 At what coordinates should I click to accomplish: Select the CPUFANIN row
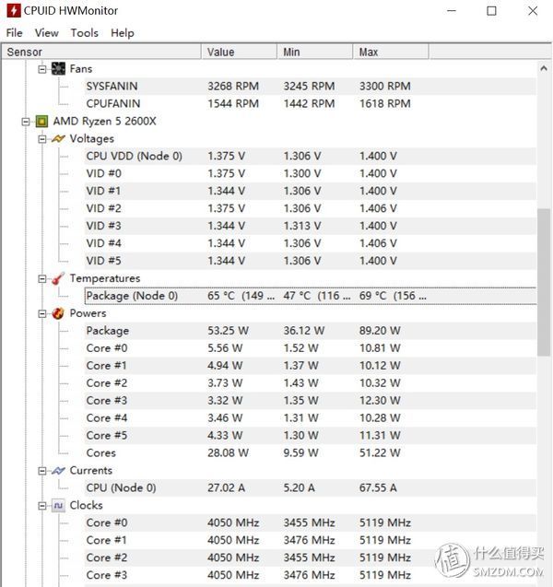(311, 104)
